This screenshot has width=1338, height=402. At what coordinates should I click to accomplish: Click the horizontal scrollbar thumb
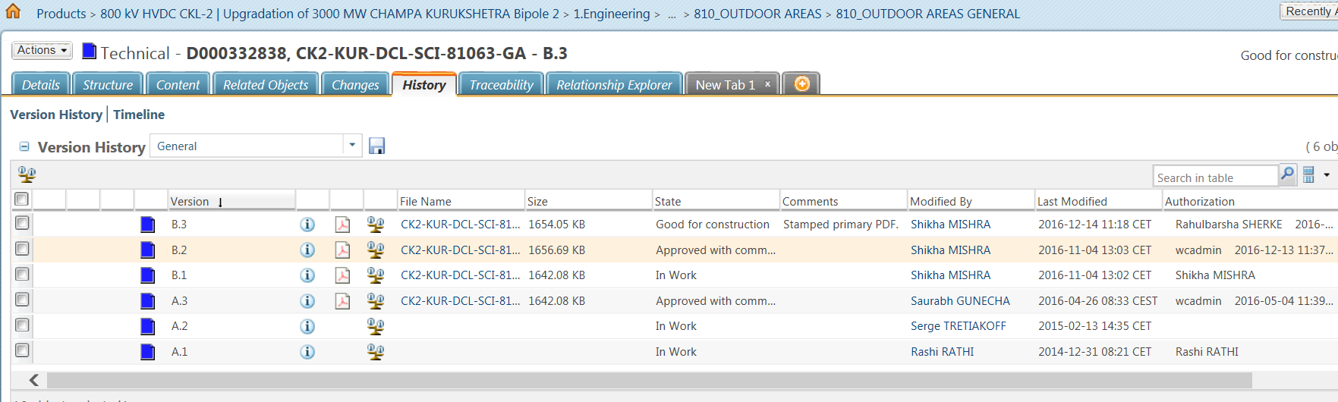pyautogui.click(x=649, y=380)
